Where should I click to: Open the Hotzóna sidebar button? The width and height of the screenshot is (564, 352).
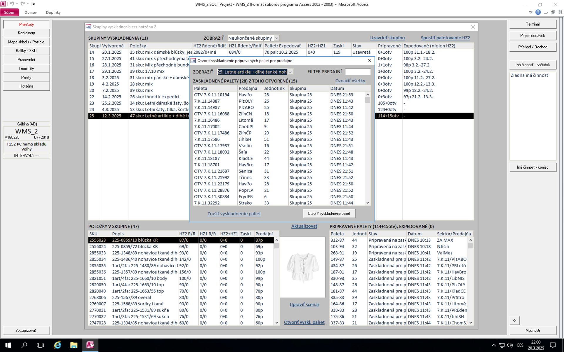tap(26, 86)
